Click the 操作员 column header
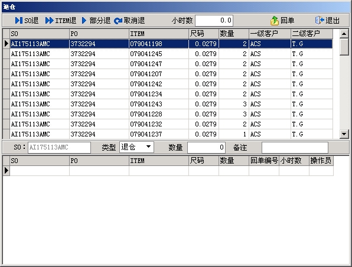This screenshot has width=352, height=267. coord(321,161)
